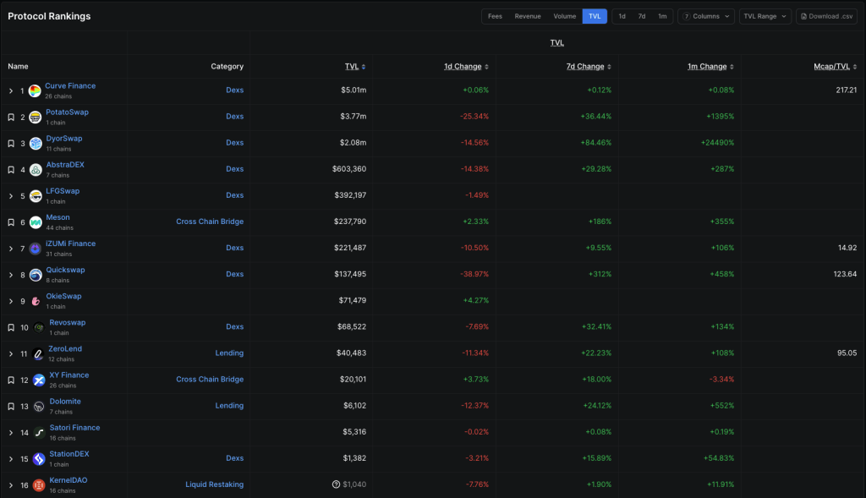Image resolution: width=866 pixels, height=498 pixels.
Task: Click the KernelDAO protocol logo
Action: (x=37, y=484)
